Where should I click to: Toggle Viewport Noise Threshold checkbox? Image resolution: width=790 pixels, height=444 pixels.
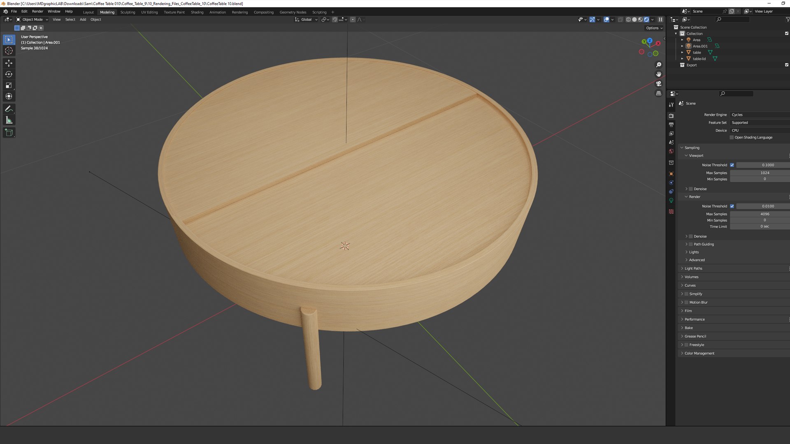coord(732,165)
